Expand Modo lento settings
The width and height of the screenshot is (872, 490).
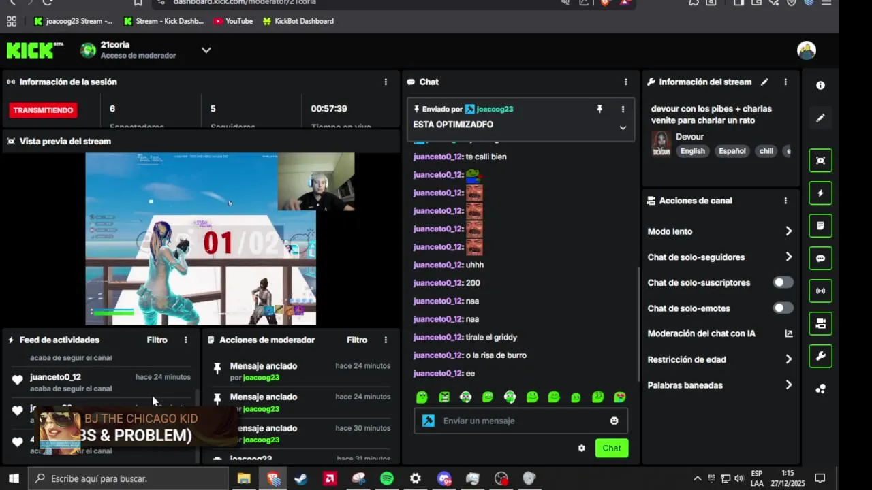click(x=789, y=231)
